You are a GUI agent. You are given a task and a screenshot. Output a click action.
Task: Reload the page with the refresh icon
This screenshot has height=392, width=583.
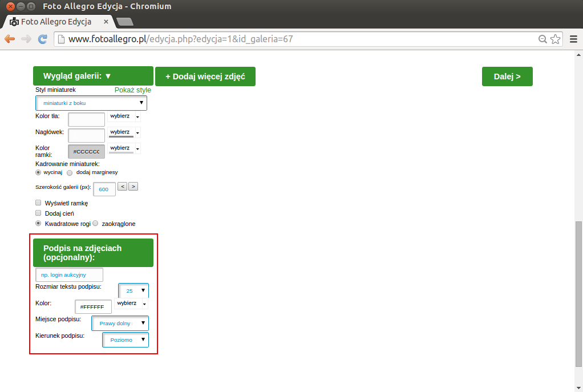[43, 39]
